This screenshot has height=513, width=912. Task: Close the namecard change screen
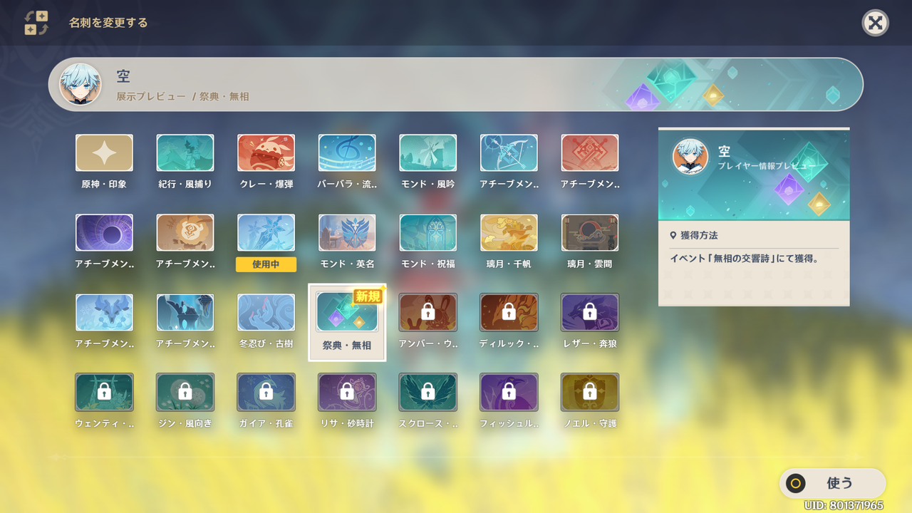[875, 23]
